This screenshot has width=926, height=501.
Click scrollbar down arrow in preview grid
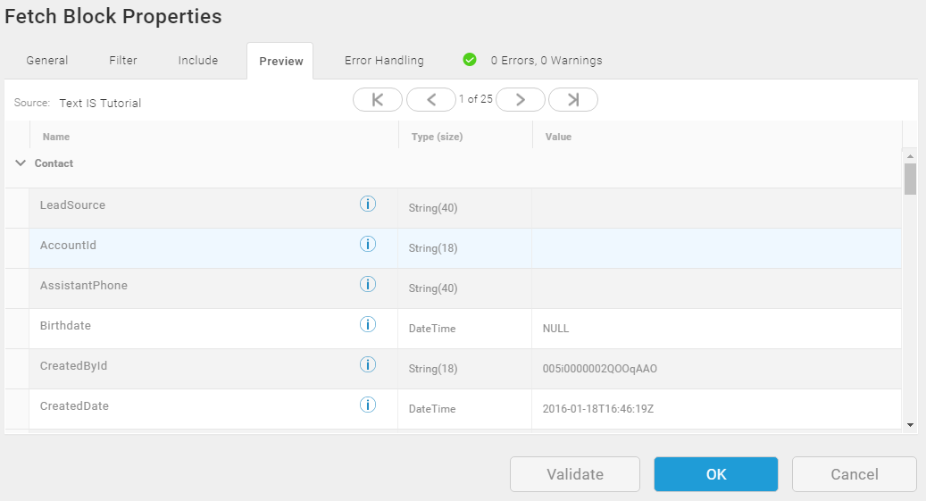point(910,425)
